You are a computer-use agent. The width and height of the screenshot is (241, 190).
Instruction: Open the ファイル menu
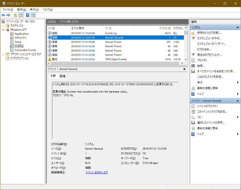tap(8, 10)
